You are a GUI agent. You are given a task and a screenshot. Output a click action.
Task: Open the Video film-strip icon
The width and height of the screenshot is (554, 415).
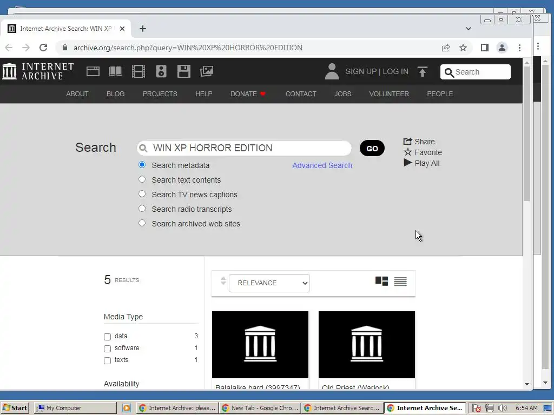138,71
